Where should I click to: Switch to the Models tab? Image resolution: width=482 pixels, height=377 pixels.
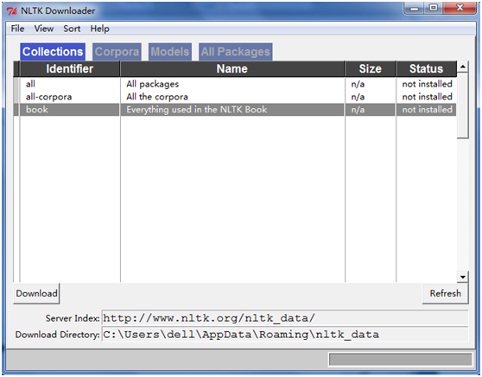170,52
